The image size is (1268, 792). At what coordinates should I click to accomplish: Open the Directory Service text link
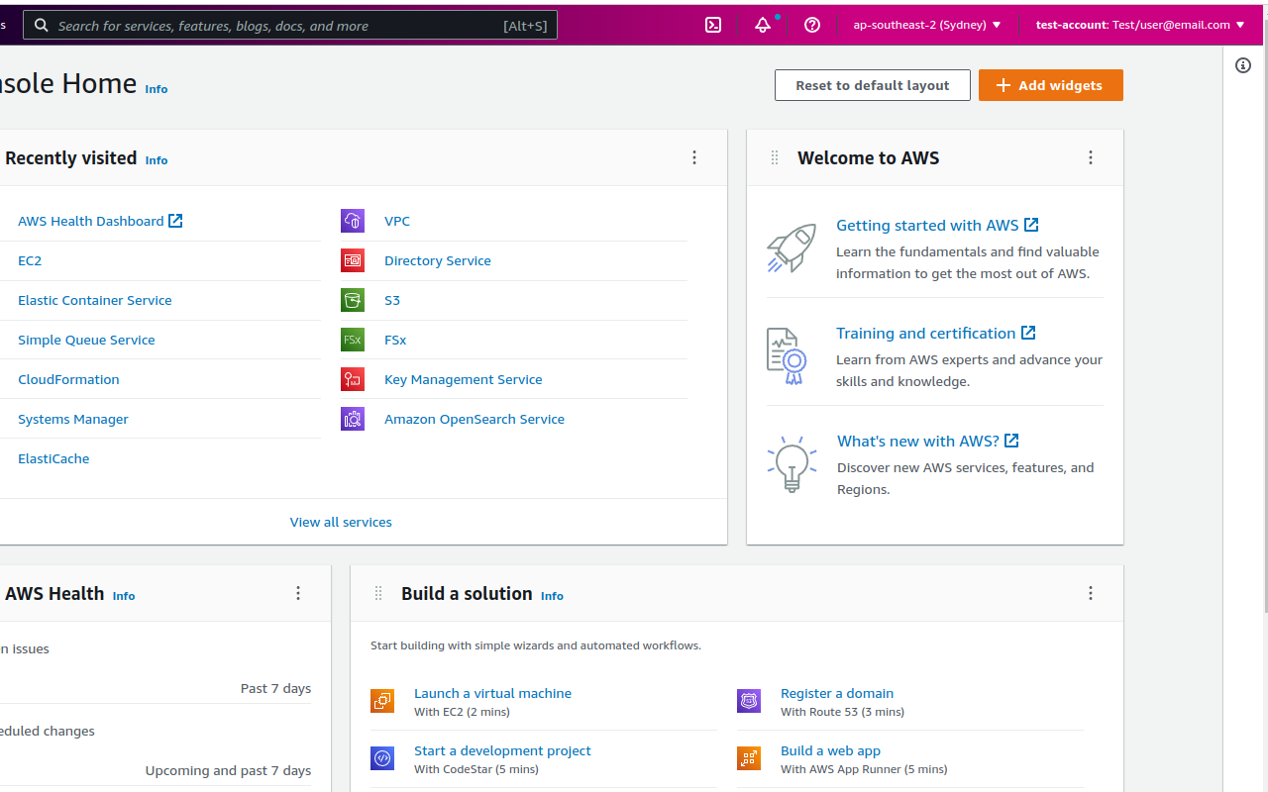click(x=438, y=260)
